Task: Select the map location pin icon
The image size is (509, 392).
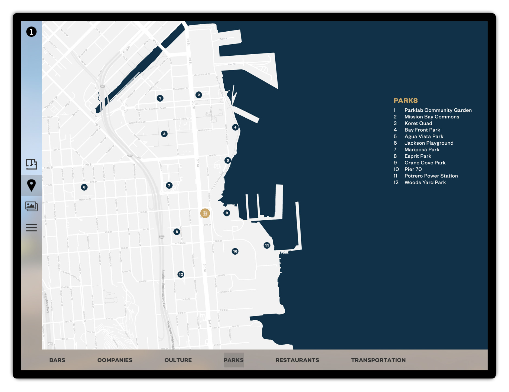Action: (x=31, y=185)
